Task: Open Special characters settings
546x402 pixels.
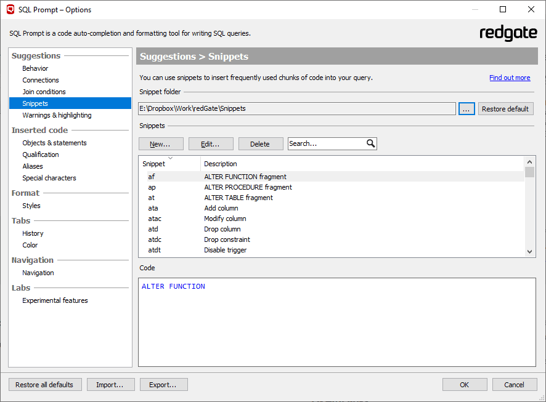Action: click(x=49, y=178)
